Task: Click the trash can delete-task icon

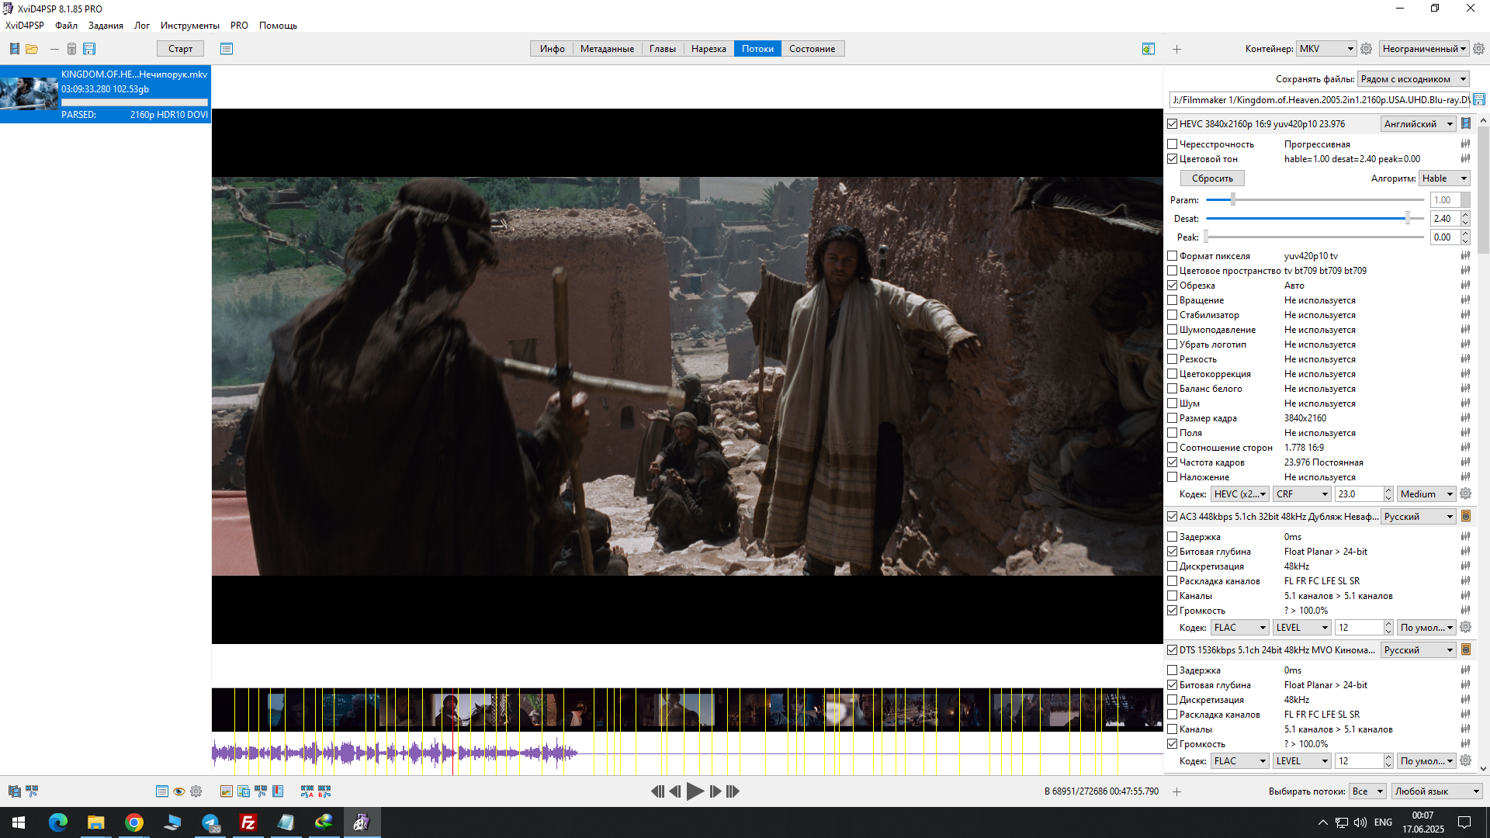Action: point(71,49)
